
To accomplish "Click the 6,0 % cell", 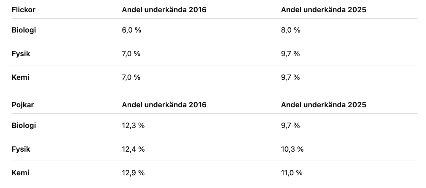I will pyautogui.click(x=131, y=30).
